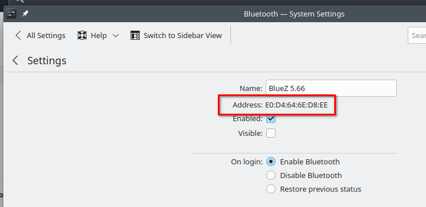Click the Switch to Sidebar View icon
The image size is (426, 207).
point(135,35)
